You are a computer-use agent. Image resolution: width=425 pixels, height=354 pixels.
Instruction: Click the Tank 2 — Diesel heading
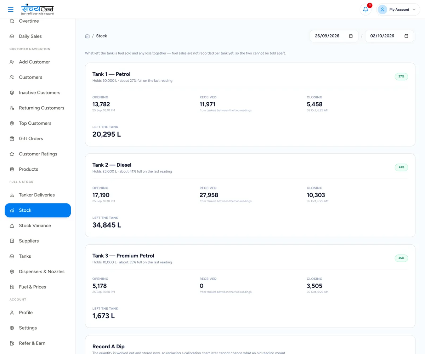coord(112,165)
